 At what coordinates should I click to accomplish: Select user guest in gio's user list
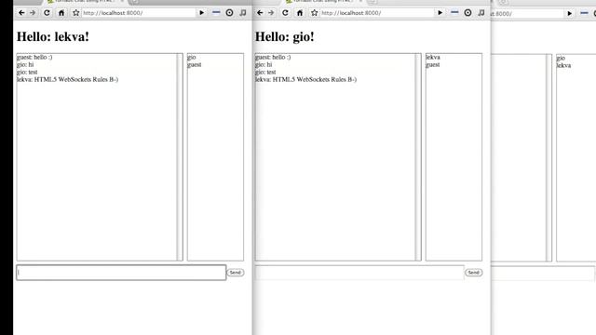432,65
